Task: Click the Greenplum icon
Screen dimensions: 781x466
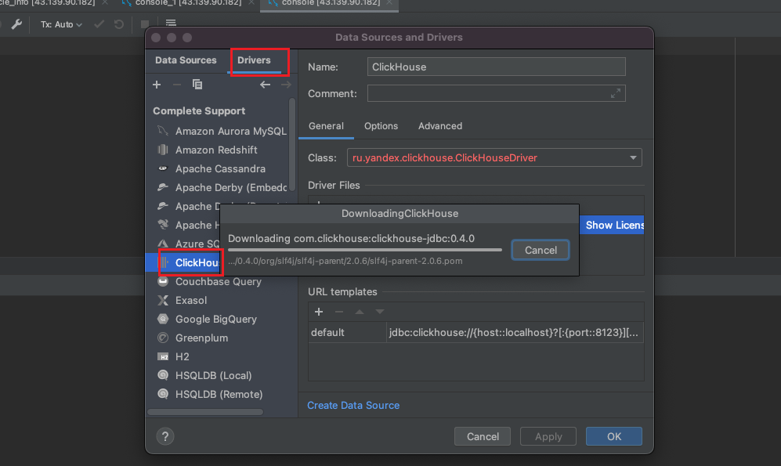Action: 163,338
